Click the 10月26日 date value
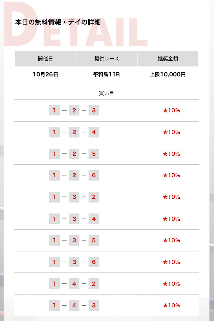The width and height of the screenshot is (214, 321). point(45,74)
